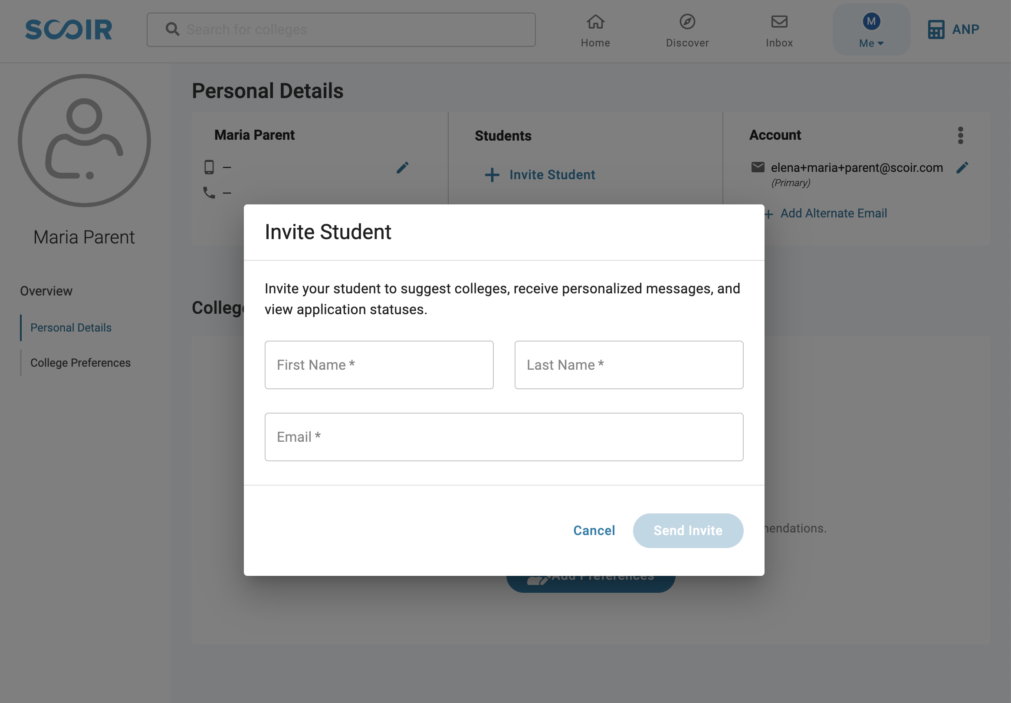1011x703 pixels.
Task: Click the Invite Student plus link
Action: 539,174
